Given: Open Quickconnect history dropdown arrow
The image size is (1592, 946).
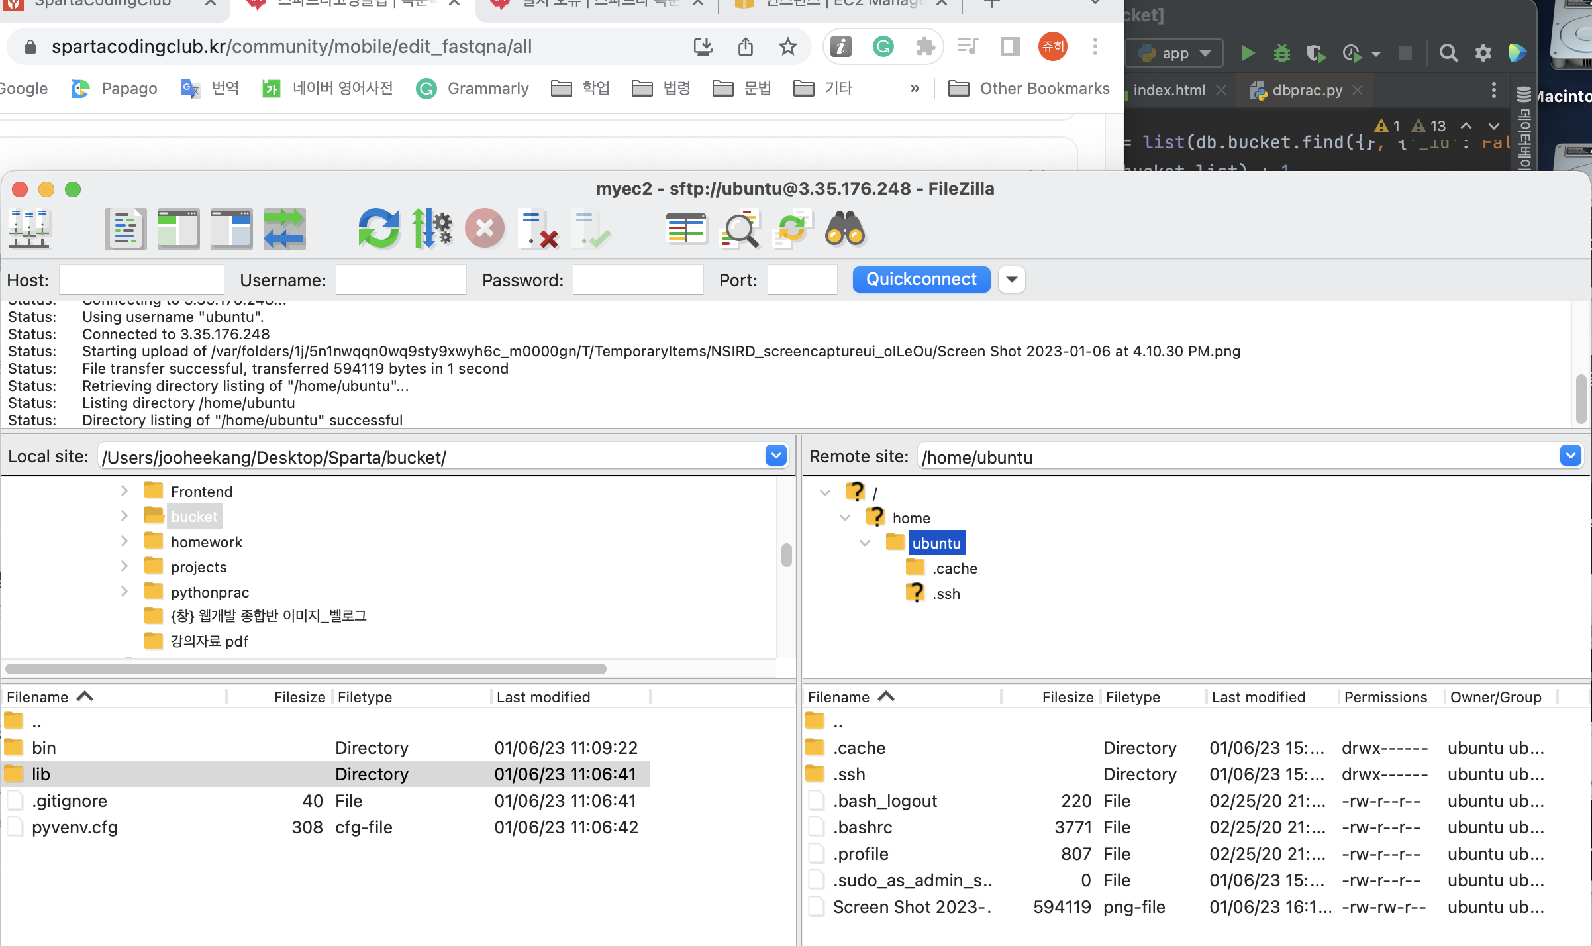Looking at the screenshot, I should tap(1011, 280).
